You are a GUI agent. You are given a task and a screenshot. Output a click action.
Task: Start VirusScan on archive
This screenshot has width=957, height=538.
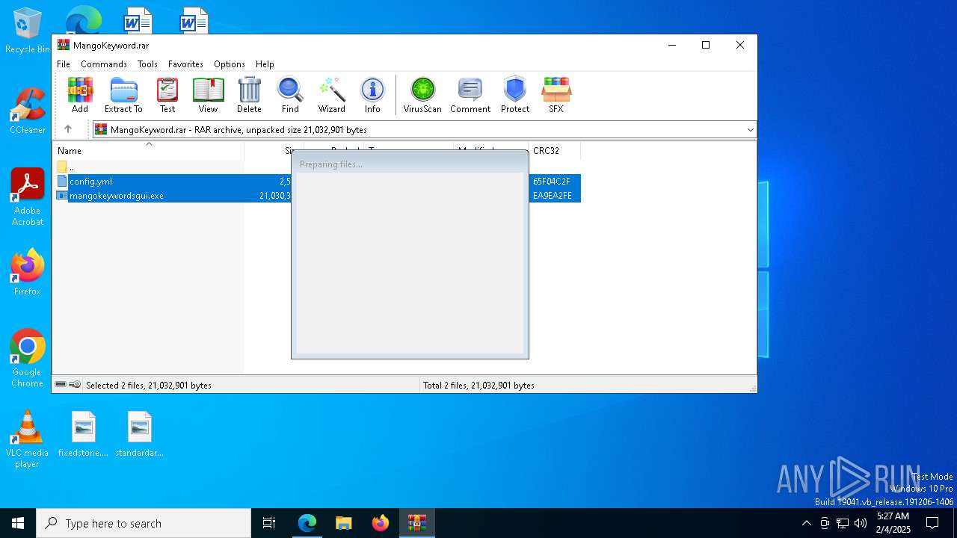[x=422, y=95]
